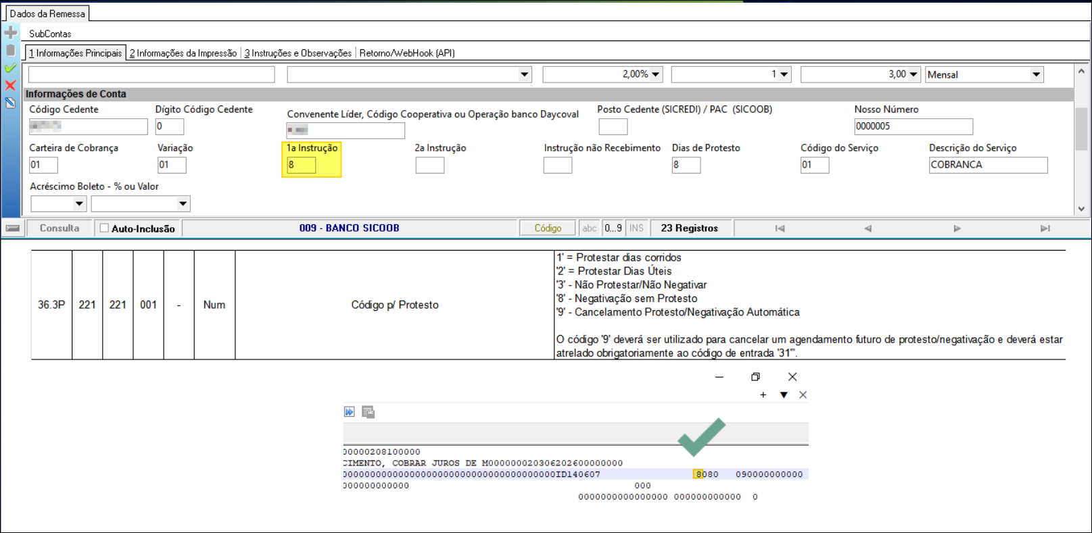Select the Dados da Remessa tab

[x=47, y=14]
